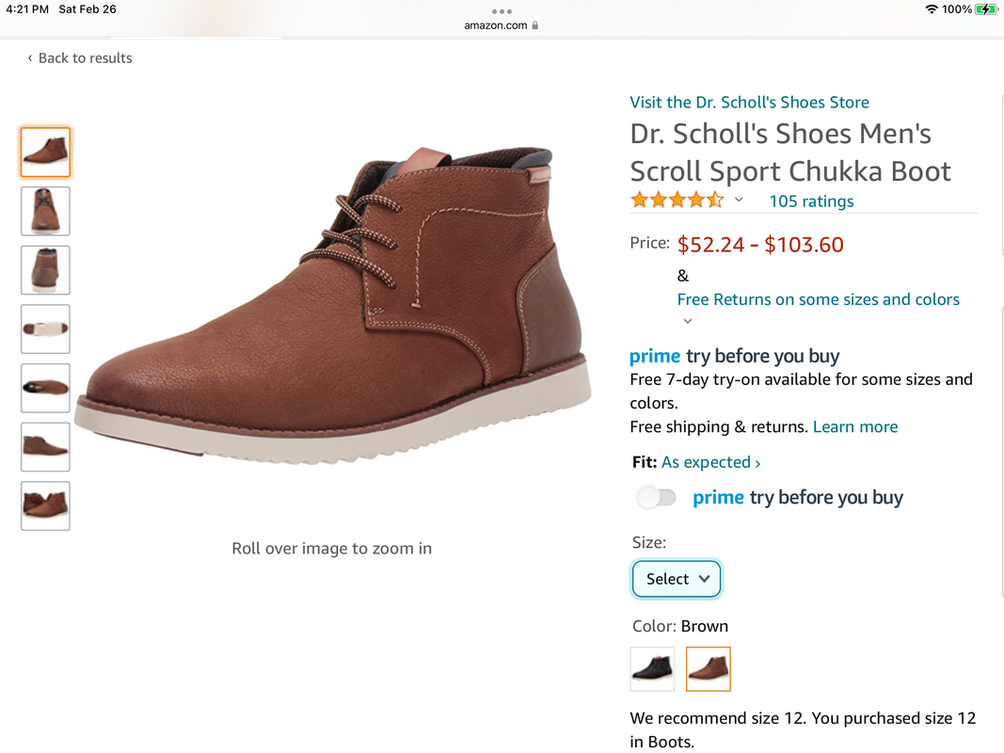
Task: Select the pair of boots thumbnail
Action: click(x=45, y=505)
